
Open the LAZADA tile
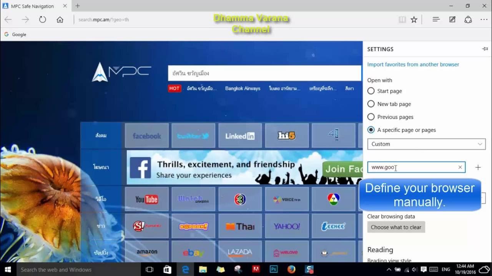[240, 252]
